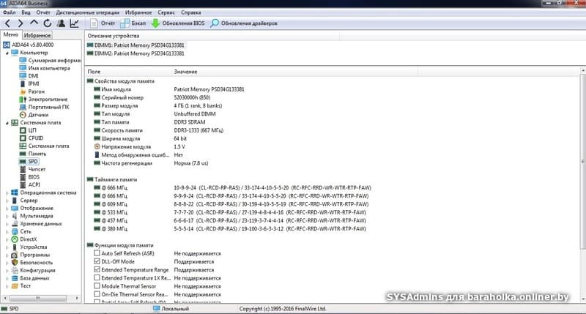This screenshot has height=314, width=586.
Task: Click Обновления драйверов toolbar button
Action: pyautogui.click(x=244, y=23)
